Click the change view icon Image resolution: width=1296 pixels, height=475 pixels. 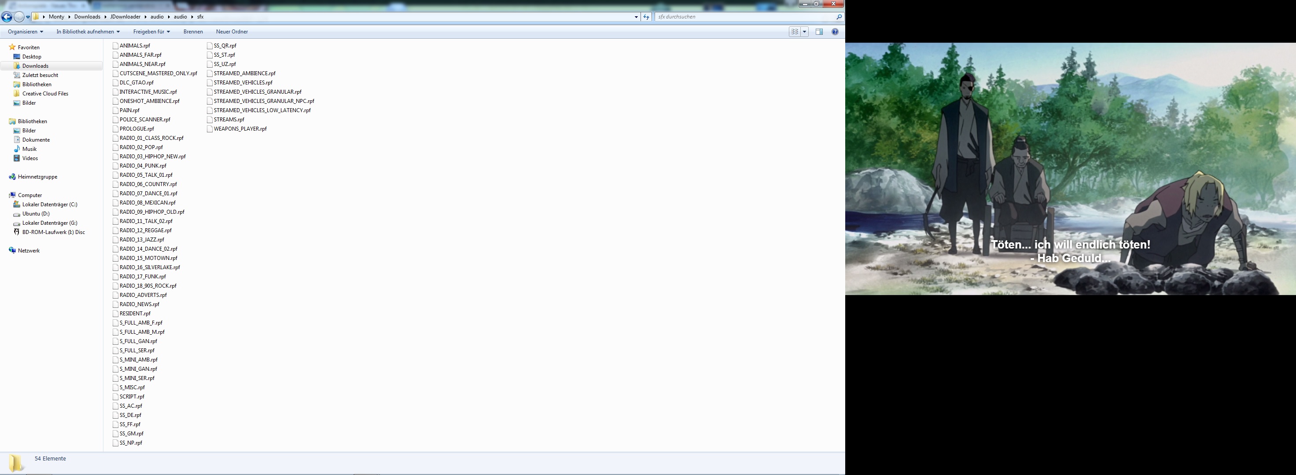tap(795, 32)
